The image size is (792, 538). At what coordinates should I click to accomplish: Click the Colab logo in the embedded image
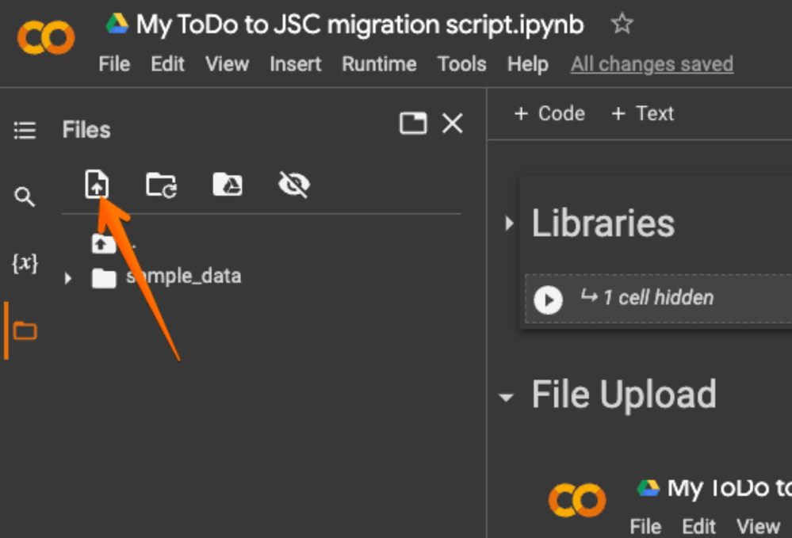pyautogui.click(x=577, y=500)
